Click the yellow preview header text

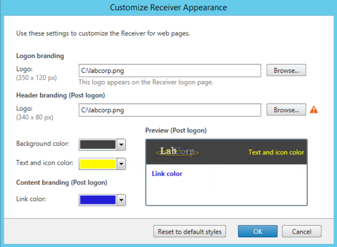coord(276,152)
